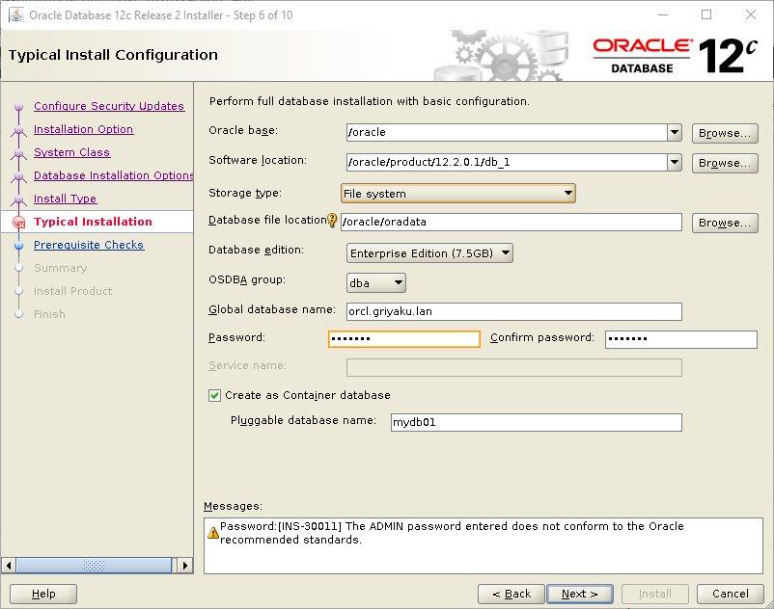Image resolution: width=774 pixels, height=609 pixels.
Task: Click the 'Perform full database installation' description text
Action: click(370, 101)
